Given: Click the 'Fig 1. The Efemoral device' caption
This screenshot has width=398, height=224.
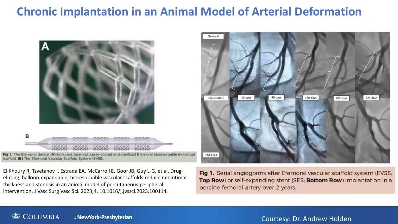Looking at the screenshot, I should (99, 156).
